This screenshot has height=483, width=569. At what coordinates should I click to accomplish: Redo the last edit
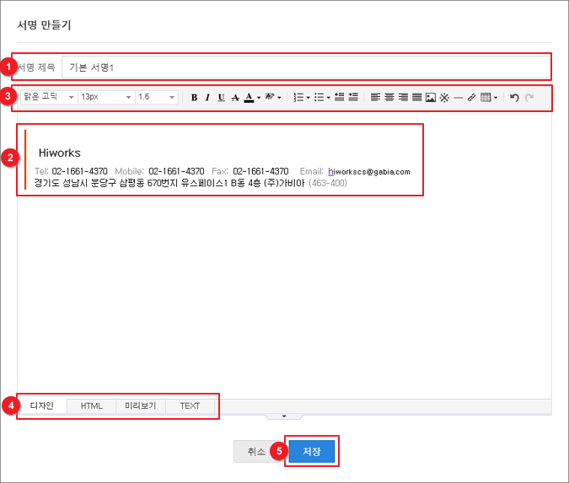tap(529, 97)
